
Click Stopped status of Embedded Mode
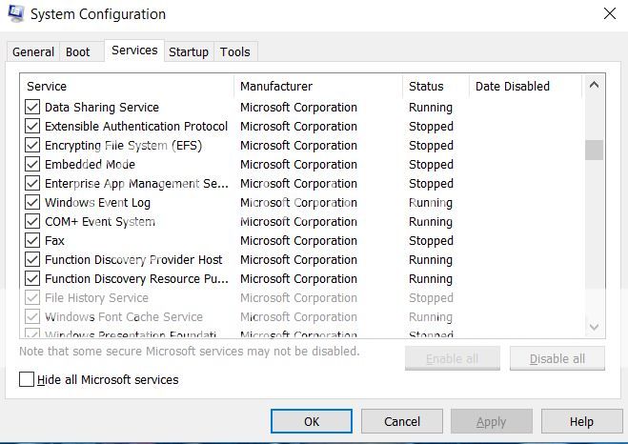click(431, 164)
